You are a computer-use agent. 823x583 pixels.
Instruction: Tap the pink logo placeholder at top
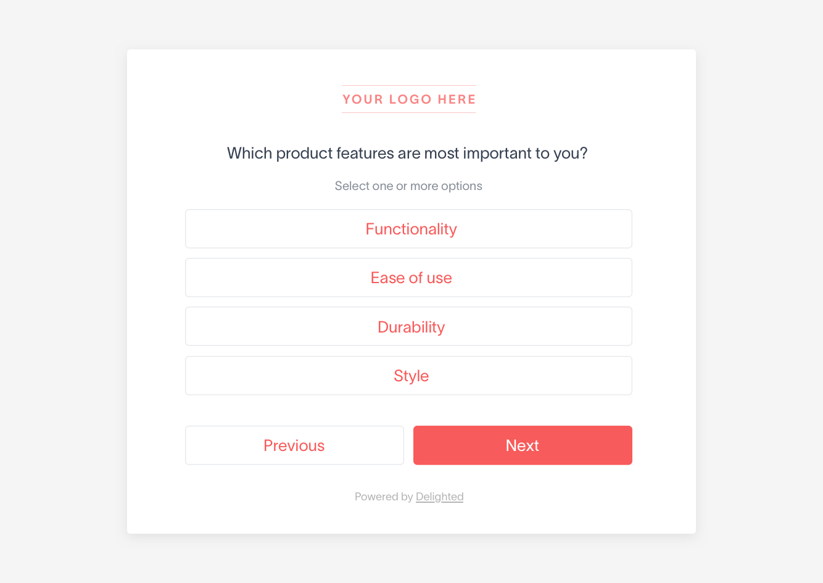coord(409,99)
